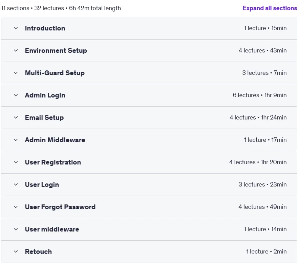The image size is (298, 264).
Task: Click the User middleware chevron
Action: [16, 229]
